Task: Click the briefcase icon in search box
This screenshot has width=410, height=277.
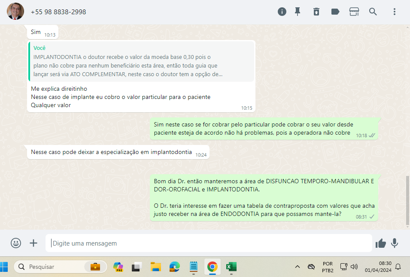Action: pyautogui.click(x=95, y=267)
